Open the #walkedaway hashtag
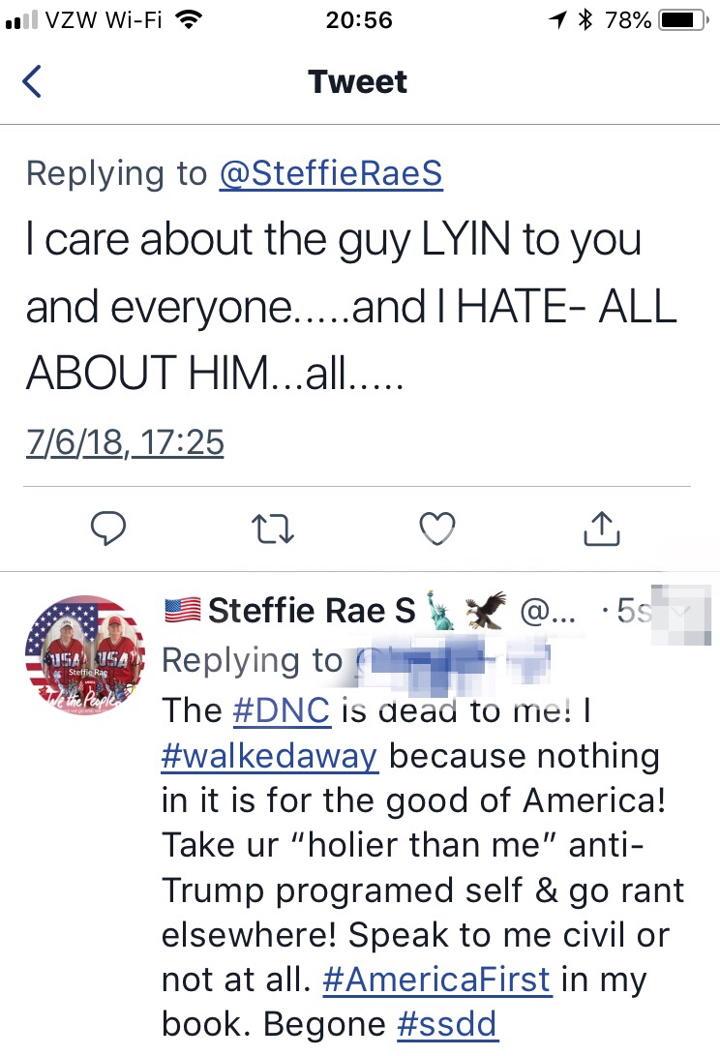The image size is (720, 1056). (269, 755)
